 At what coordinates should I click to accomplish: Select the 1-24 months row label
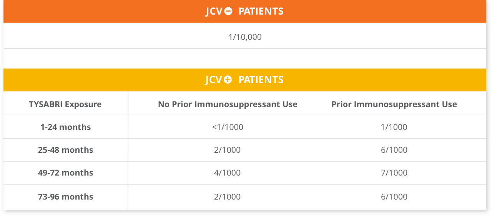coord(66,127)
